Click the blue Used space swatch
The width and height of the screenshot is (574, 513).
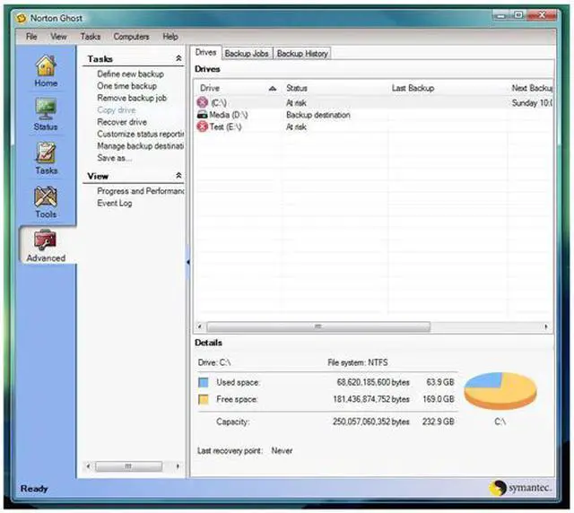pyautogui.click(x=204, y=382)
